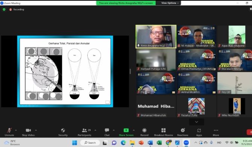252x147 pixels.
Task: Open the Apps icon
Action: 199,130
